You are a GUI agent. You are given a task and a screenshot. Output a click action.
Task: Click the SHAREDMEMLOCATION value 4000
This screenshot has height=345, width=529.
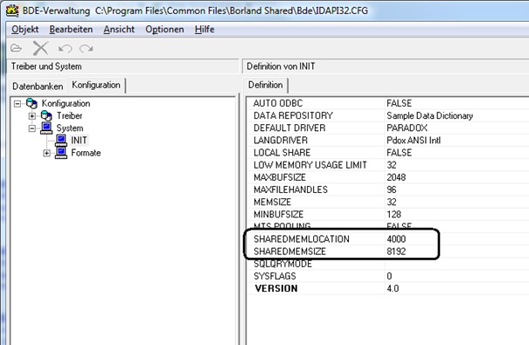click(396, 239)
